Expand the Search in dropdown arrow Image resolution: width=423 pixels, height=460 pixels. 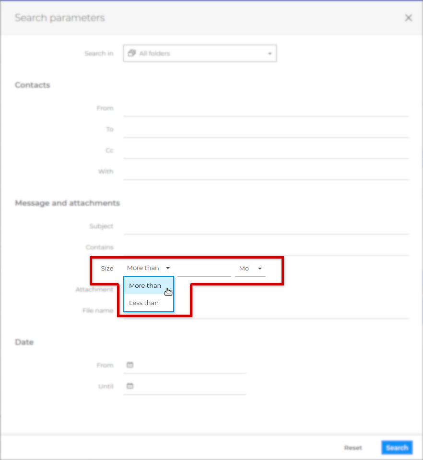(x=270, y=54)
